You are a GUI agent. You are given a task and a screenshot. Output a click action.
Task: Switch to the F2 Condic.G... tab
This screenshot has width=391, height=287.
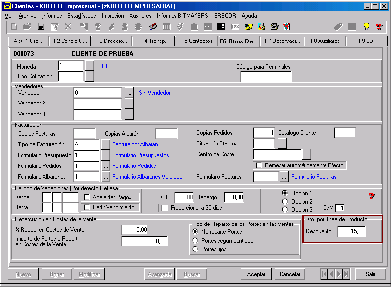70,41
